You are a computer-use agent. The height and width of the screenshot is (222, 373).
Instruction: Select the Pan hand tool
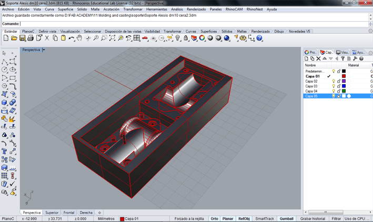(x=79, y=38)
